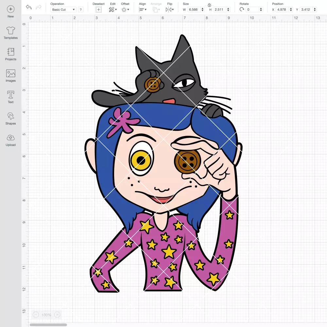Open the Templates panel
Viewport: 327px width, 327px height.
pos(11,33)
